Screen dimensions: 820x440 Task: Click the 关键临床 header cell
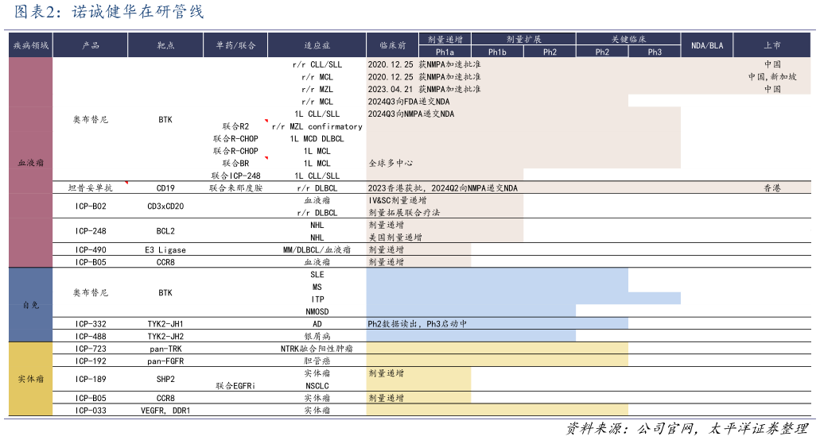click(x=628, y=39)
